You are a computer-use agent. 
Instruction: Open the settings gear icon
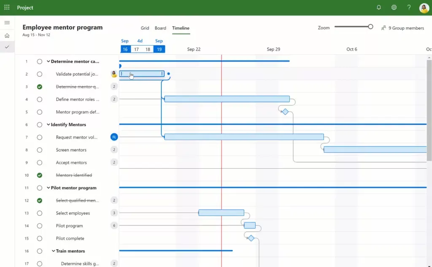pyautogui.click(x=394, y=8)
